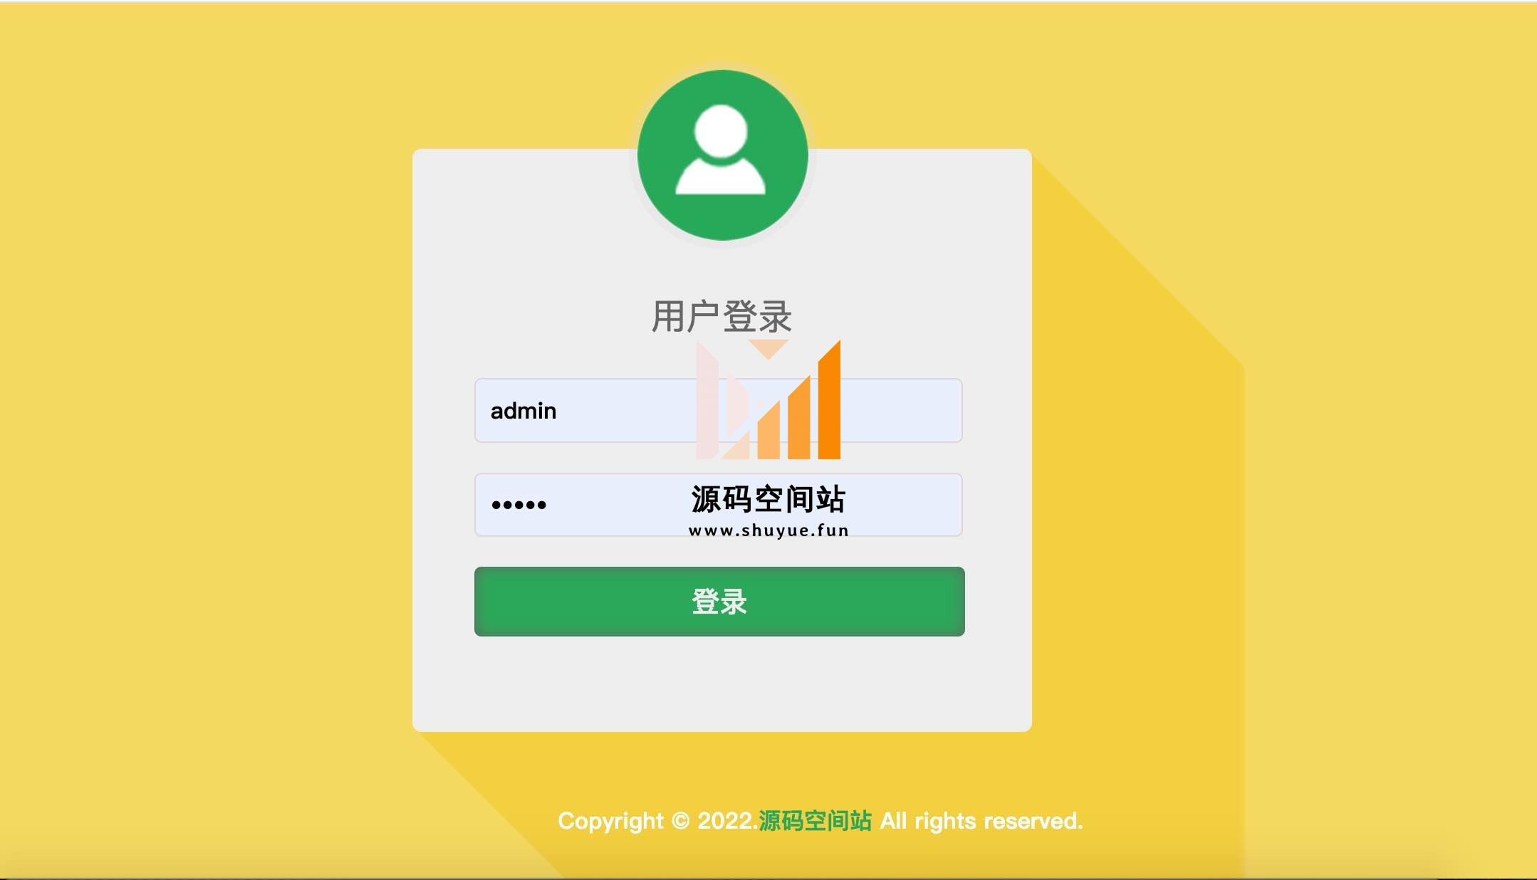The height and width of the screenshot is (880, 1537).
Task: Click the 'Copyright © 2022.' footer text
Action: [658, 821]
